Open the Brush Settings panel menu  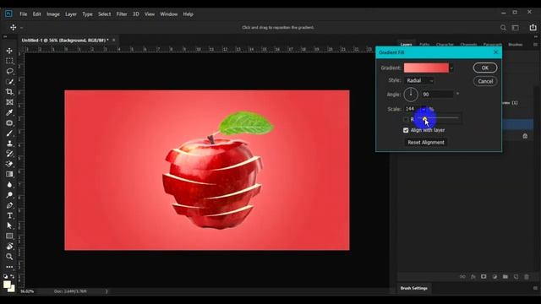click(x=535, y=288)
